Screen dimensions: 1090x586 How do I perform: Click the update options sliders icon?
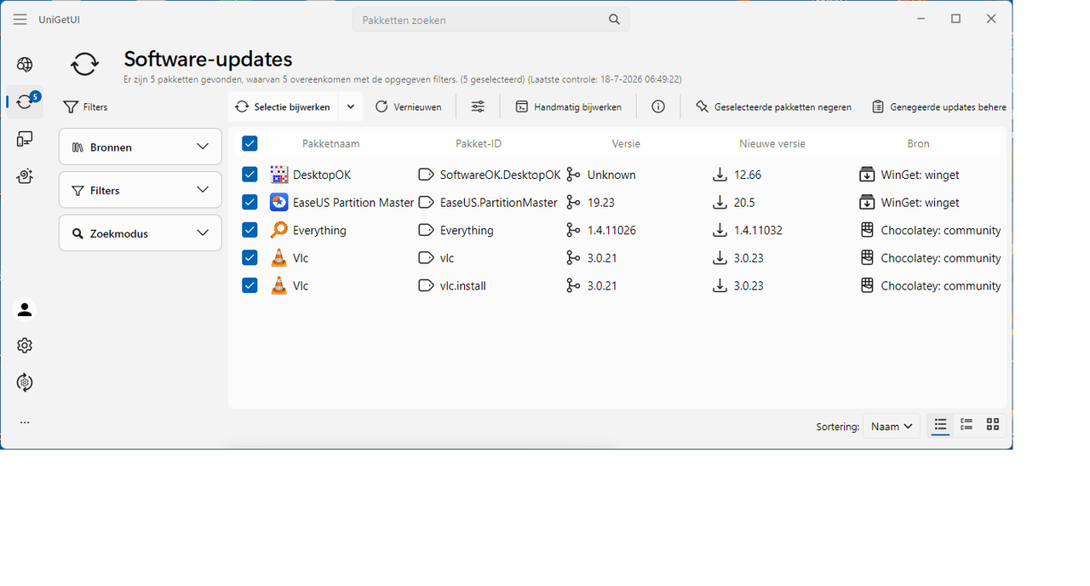coord(479,106)
